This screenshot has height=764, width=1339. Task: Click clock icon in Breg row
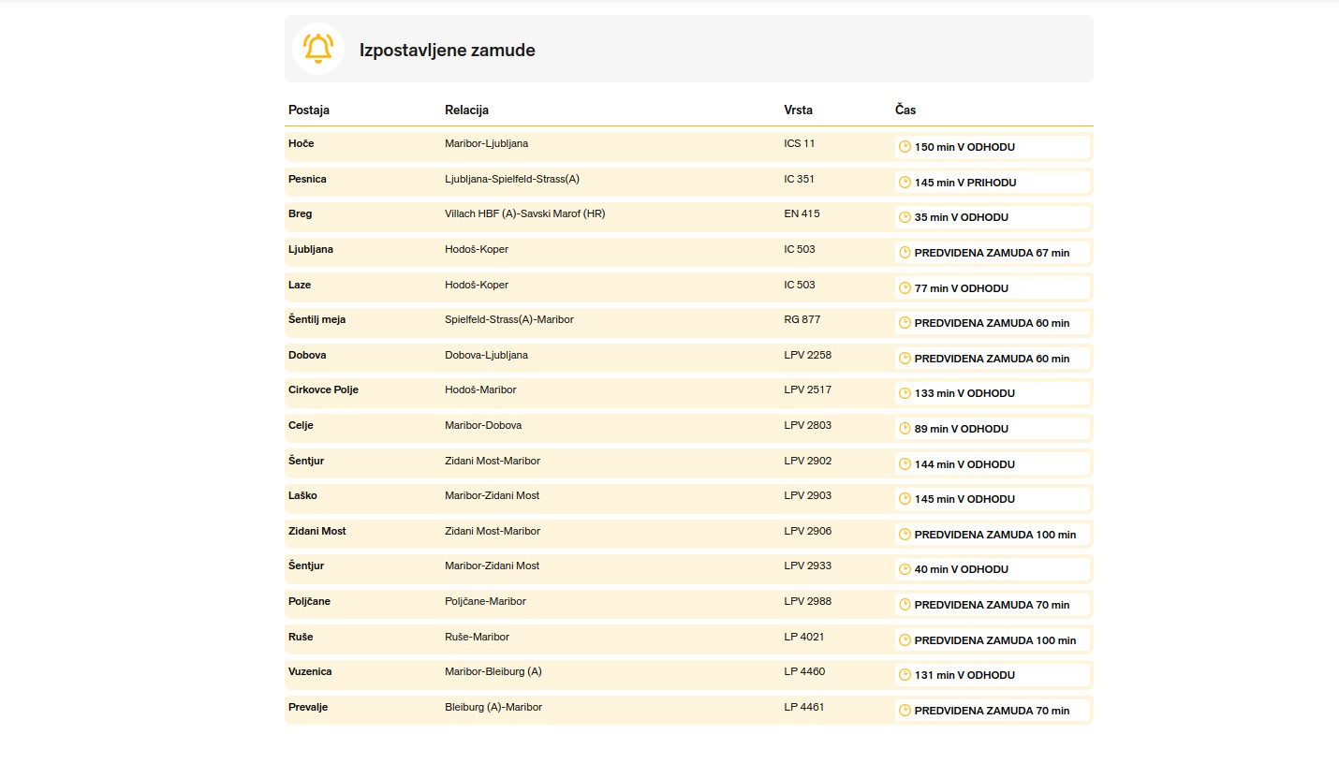point(905,217)
